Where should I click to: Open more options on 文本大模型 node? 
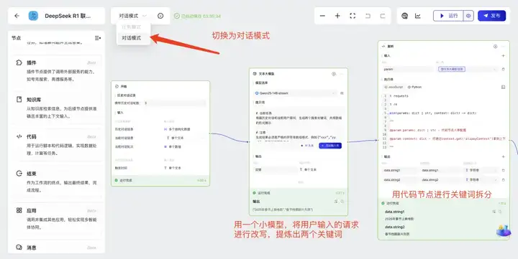coord(342,74)
